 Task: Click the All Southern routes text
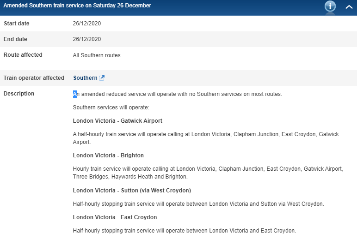click(x=97, y=55)
